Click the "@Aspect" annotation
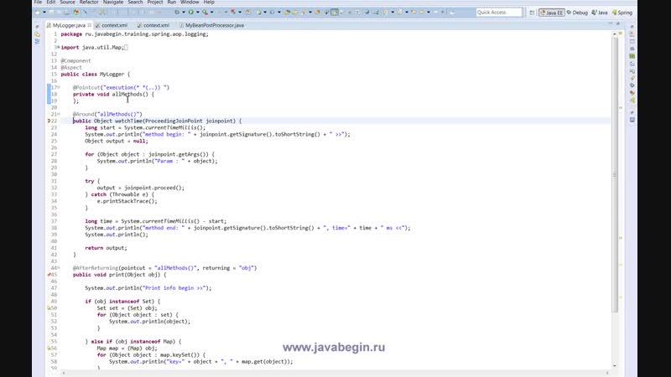Viewport: 671px width, 377px height. pos(71,68)
